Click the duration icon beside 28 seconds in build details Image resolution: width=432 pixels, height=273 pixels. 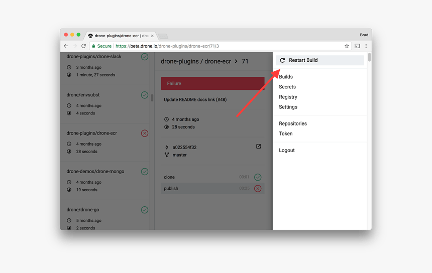click(166, 127)
